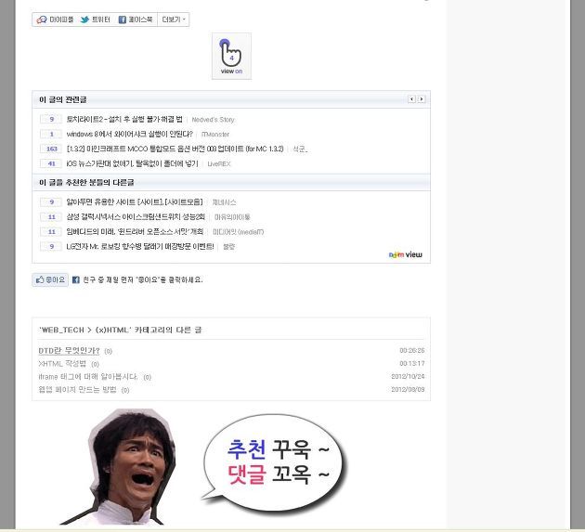585x532 pixels.
Task: Go to next related posts arrow
Action: point(422,99)
